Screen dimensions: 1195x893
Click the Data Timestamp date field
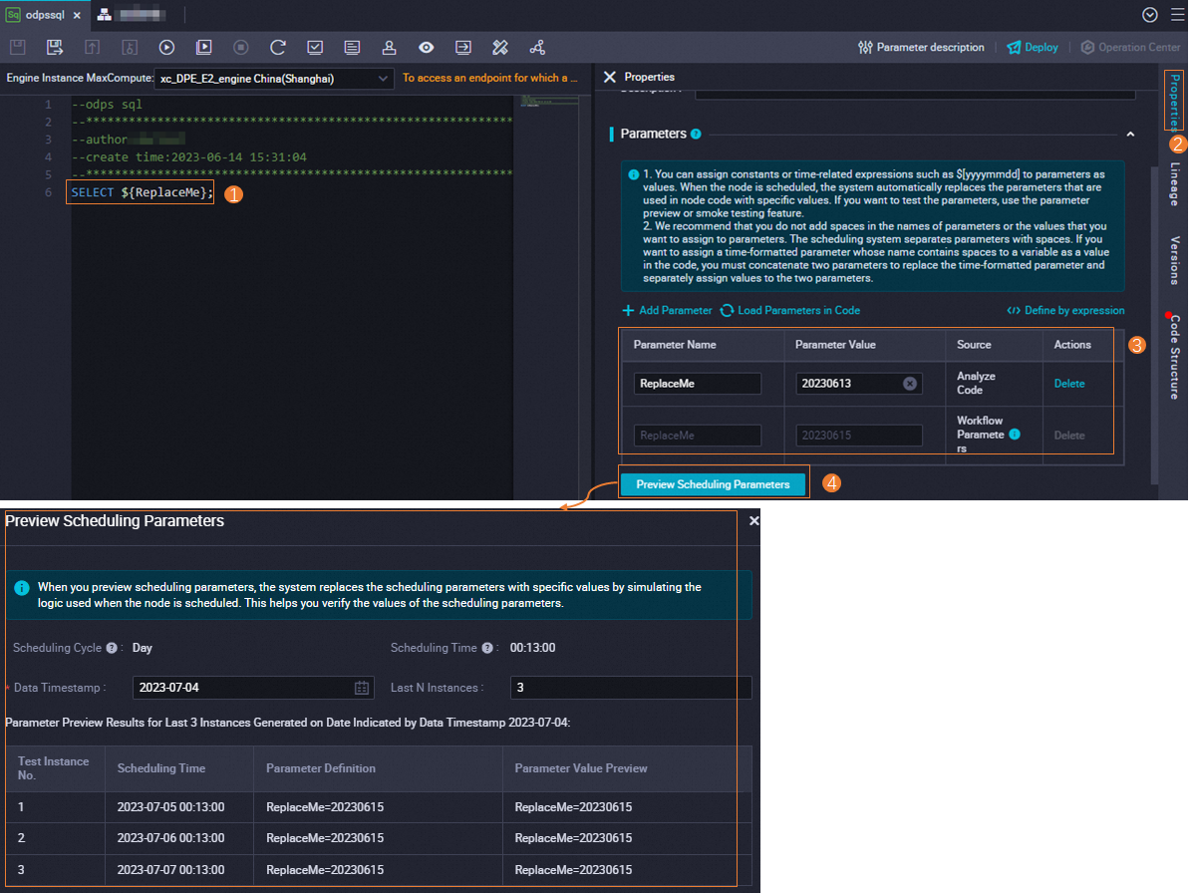pyautogui.click(x=253, y=688)
